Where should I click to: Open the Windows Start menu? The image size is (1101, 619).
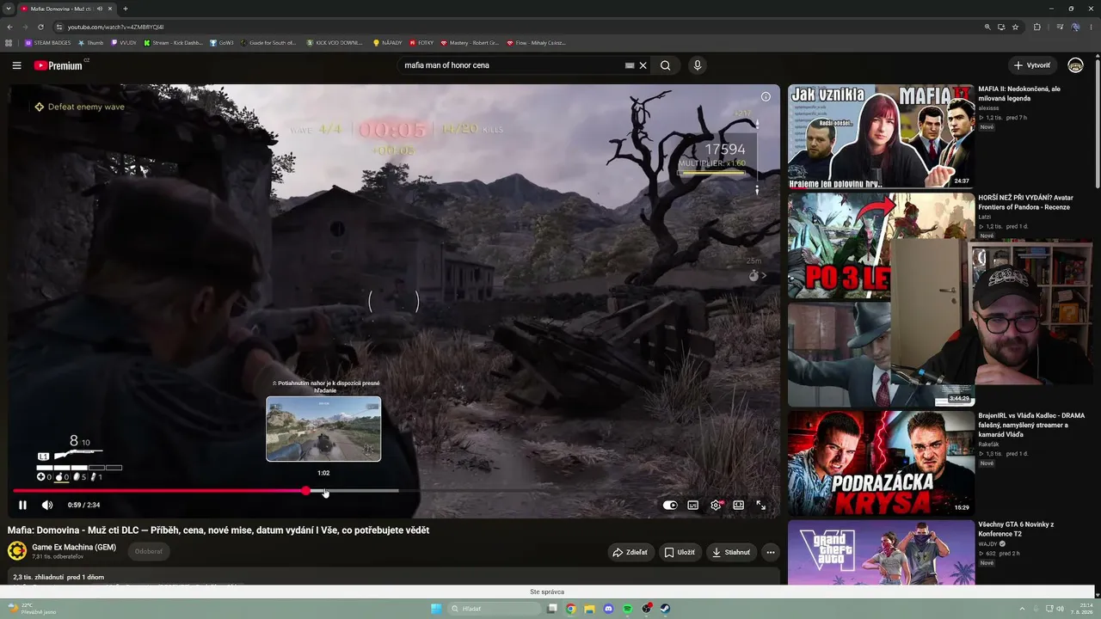[436, 609]
